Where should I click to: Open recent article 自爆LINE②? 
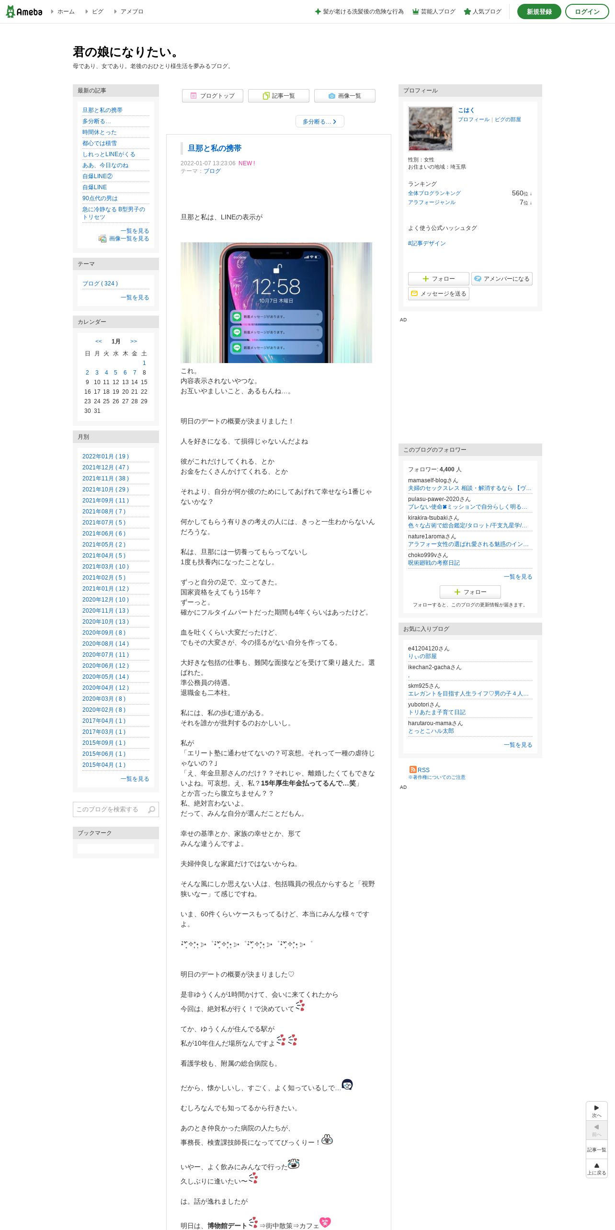tap(98, 176)
